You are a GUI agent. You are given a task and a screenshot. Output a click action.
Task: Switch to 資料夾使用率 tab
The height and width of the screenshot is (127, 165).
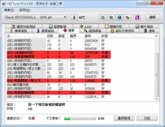(123, 31)
